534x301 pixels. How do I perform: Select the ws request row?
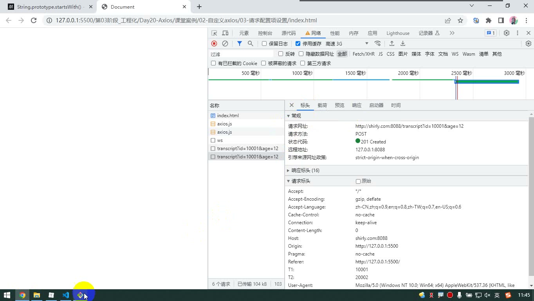pos(246,140)
